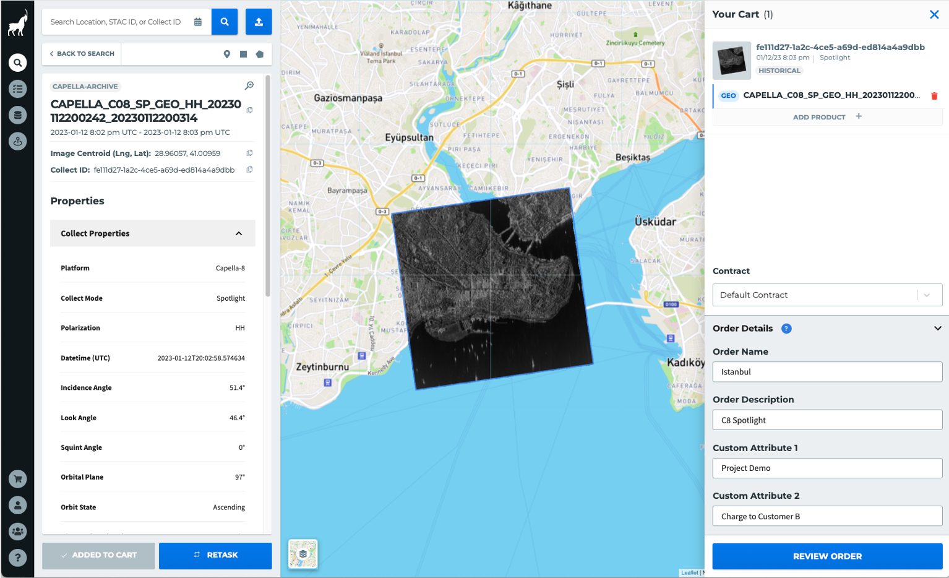The image size is (949, 578).
Task: Click the Platform Capella-8 row
Action: pyautogui.click(x=153, y=268)
